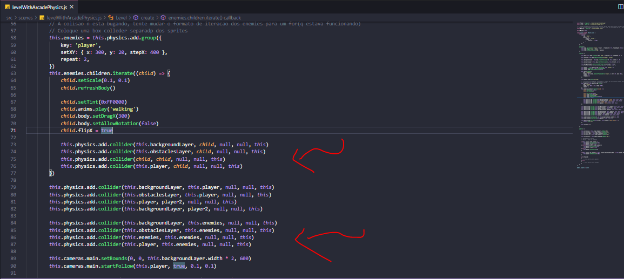Click 'repeat: 2,' on line 61
This screenshot has height=279, width=624.
coord(75,59)
